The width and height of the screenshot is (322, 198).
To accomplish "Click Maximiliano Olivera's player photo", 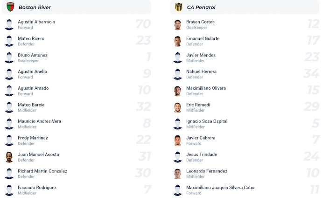I will click(x=177, y=91).
